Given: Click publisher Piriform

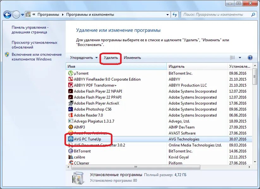Looking at the screenshot, I should pos(175,163).
